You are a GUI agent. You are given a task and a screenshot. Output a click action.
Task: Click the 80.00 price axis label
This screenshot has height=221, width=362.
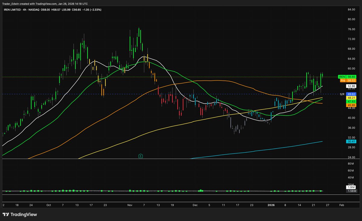tap(351, 19)
